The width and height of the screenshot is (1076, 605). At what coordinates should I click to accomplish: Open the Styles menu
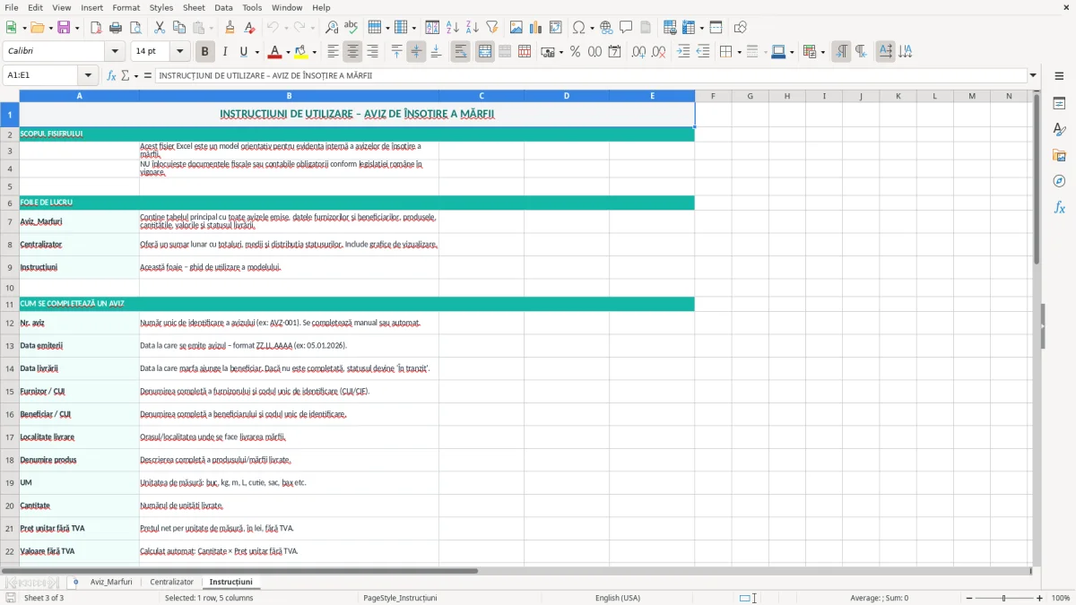[x=161, y=7]
